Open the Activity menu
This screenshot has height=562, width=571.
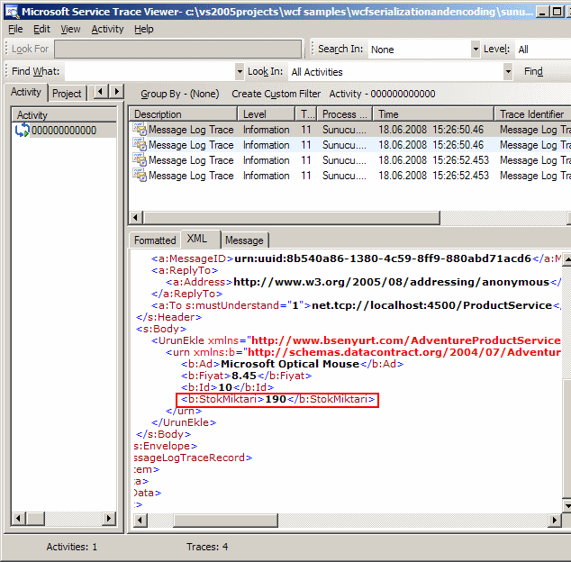[x=107, y=29]
